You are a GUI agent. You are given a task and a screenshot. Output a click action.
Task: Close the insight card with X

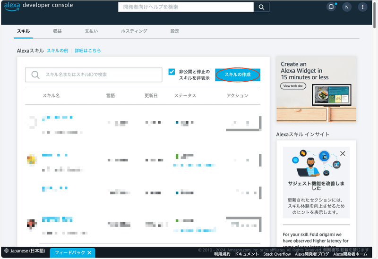coord(343,154)
